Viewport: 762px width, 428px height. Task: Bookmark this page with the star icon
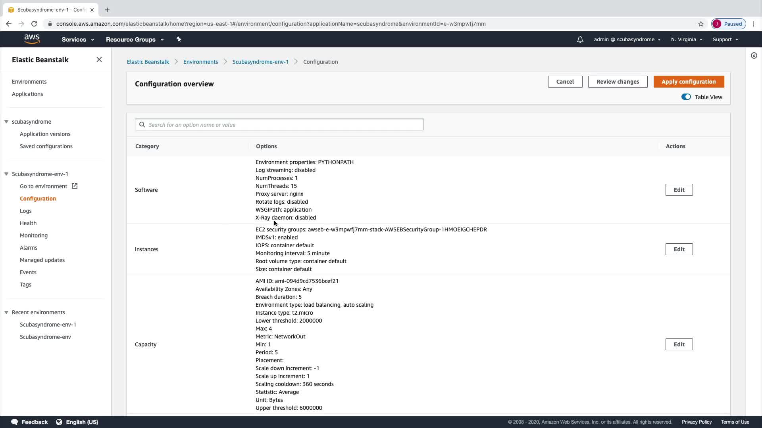(x=700, y=24)
